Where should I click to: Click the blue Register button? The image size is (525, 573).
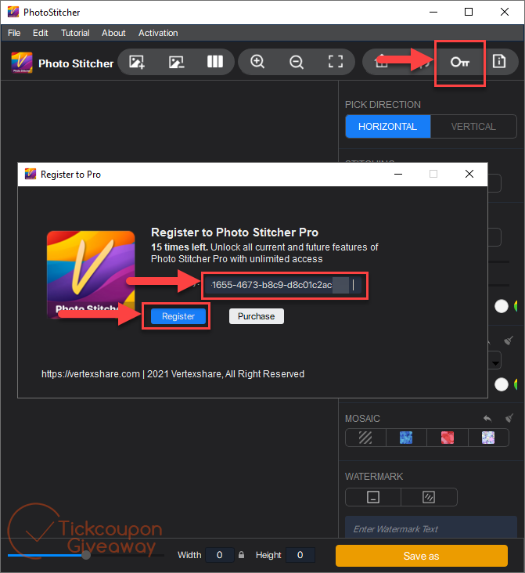[178, 316]
